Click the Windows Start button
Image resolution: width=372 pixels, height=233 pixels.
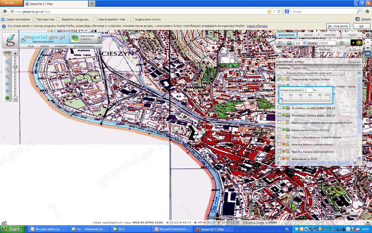pos(13,229)
